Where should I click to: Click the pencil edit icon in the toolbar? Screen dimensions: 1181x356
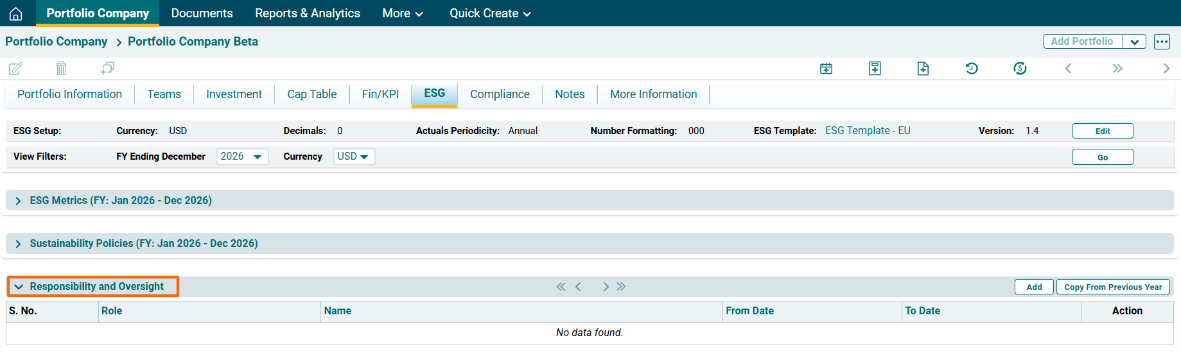16,69
